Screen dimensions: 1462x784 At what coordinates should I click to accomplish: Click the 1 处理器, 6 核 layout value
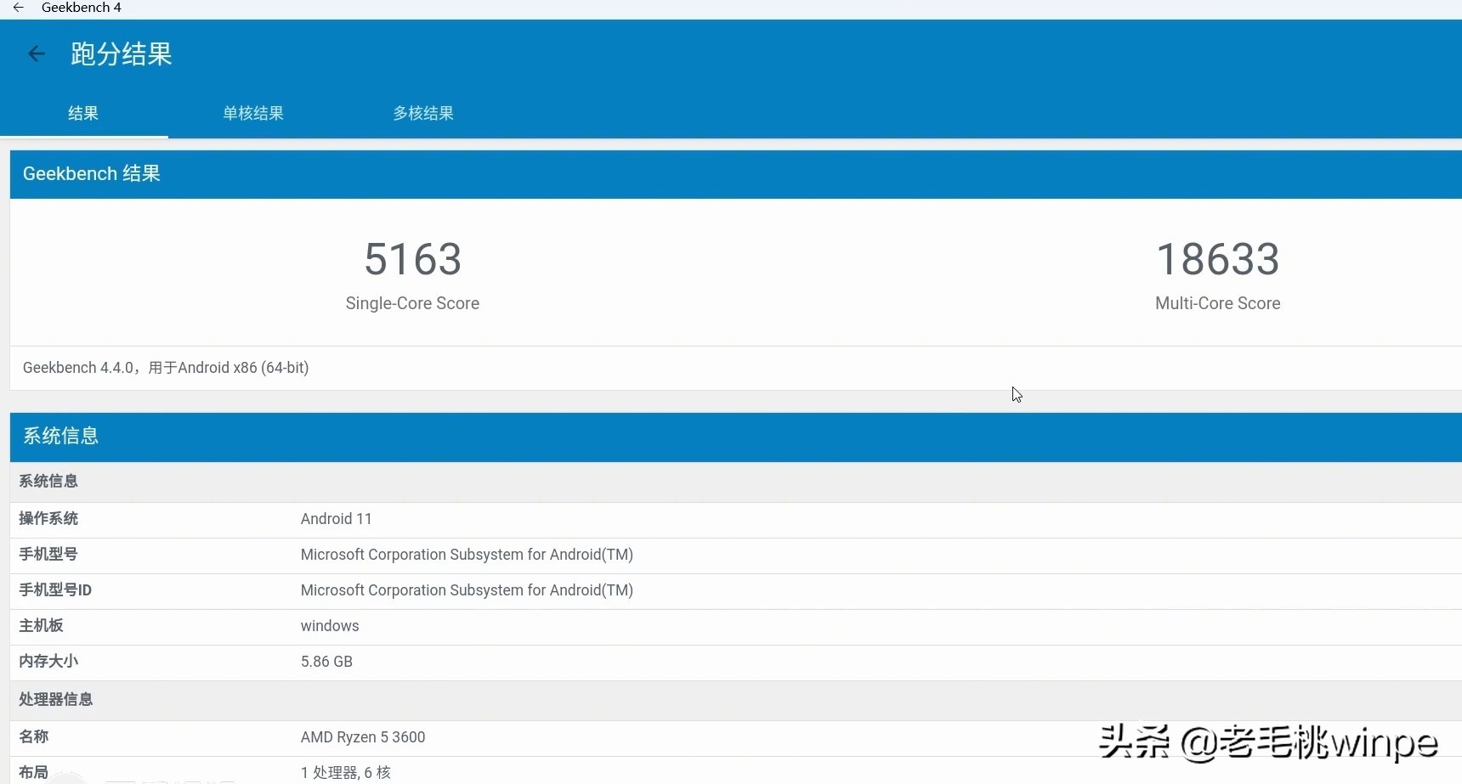(346, 772)
